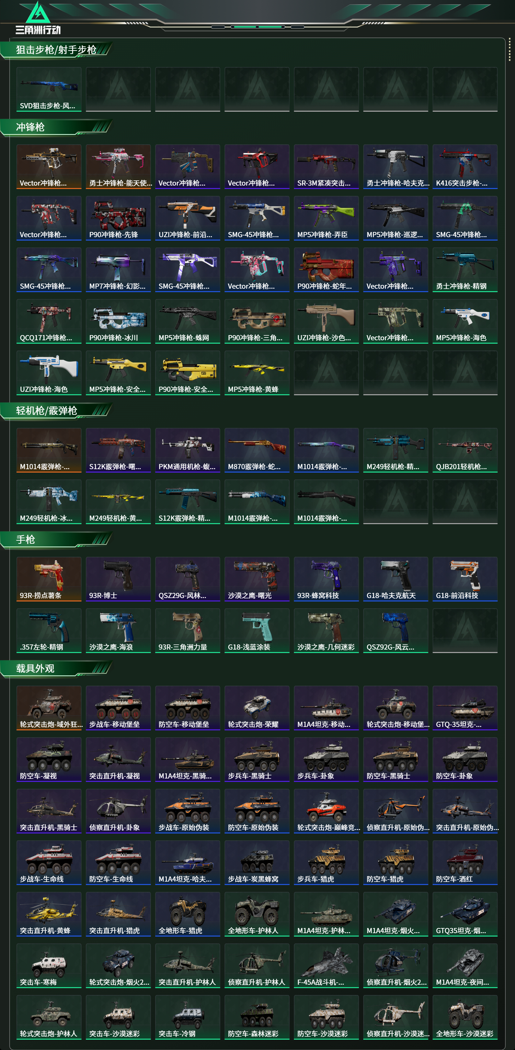Open the P90冲锋枪-先锋 skin

click(118, 218)
